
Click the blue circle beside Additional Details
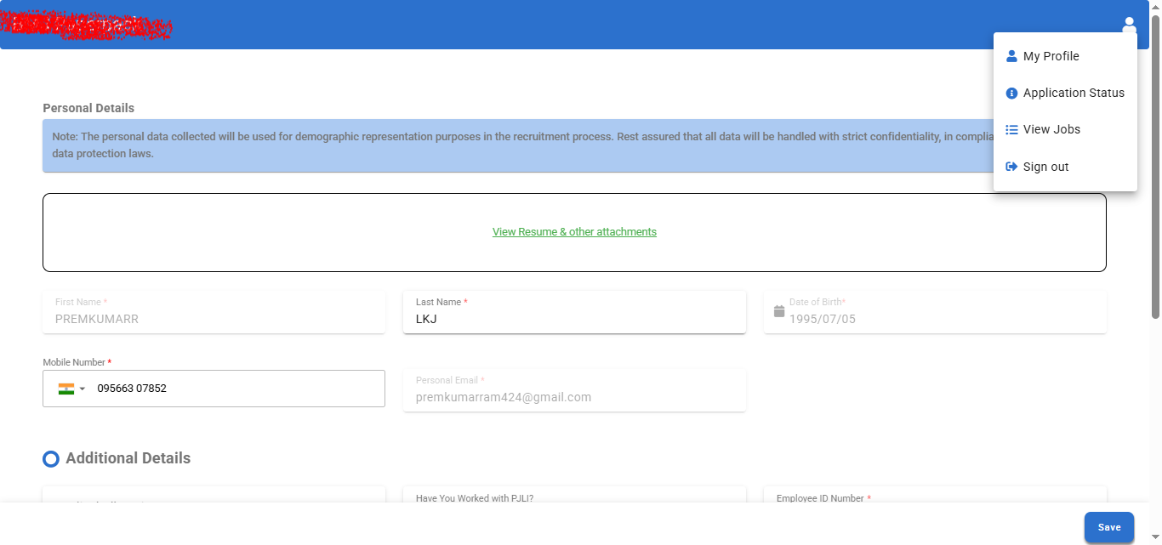click(x=51, y=459)
